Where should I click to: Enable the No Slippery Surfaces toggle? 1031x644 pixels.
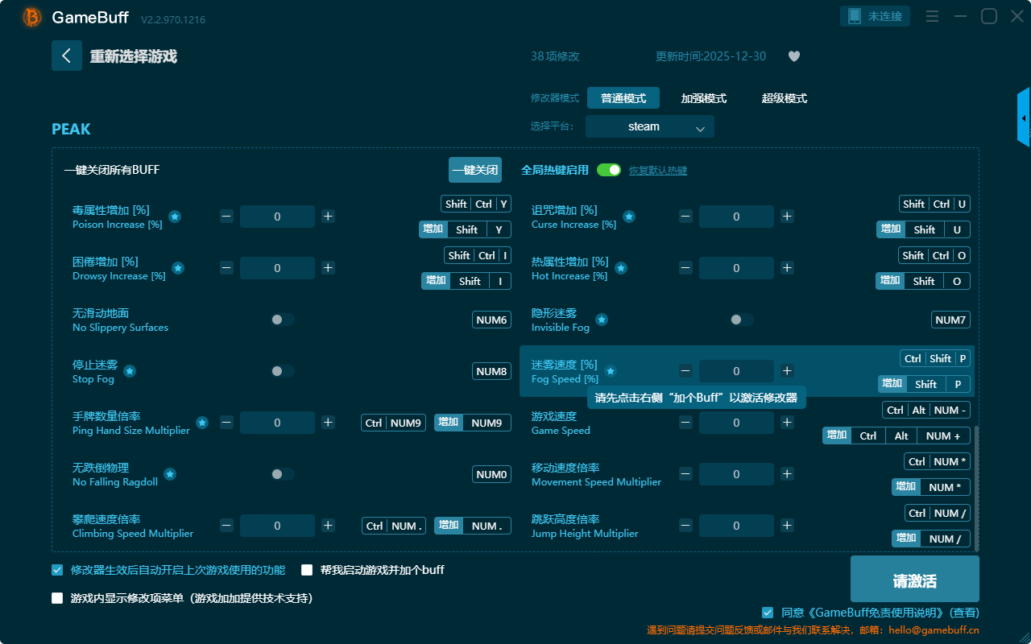pyautogui.click(x=283, y=320)
